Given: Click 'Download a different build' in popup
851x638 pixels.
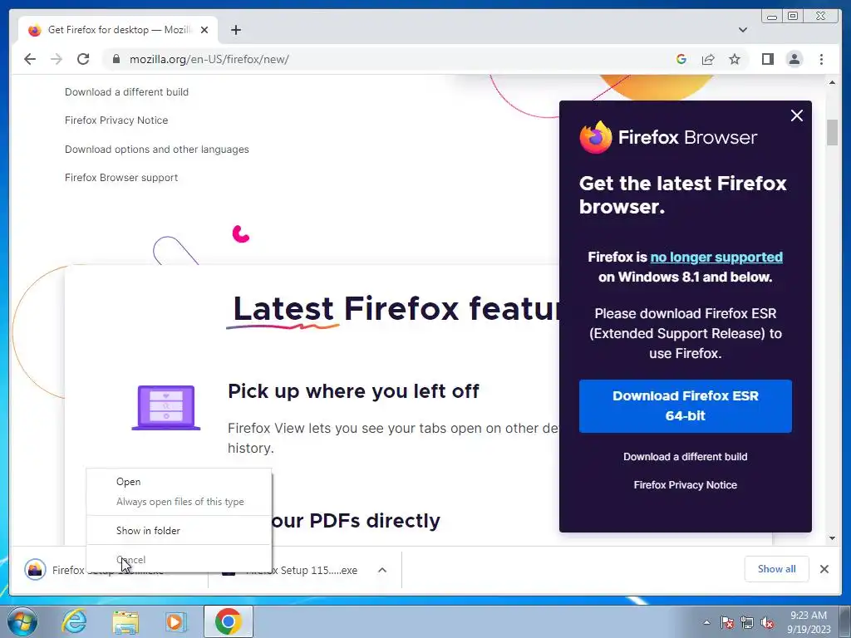Looking at the screenshot, I should click(x=686, y=457).
